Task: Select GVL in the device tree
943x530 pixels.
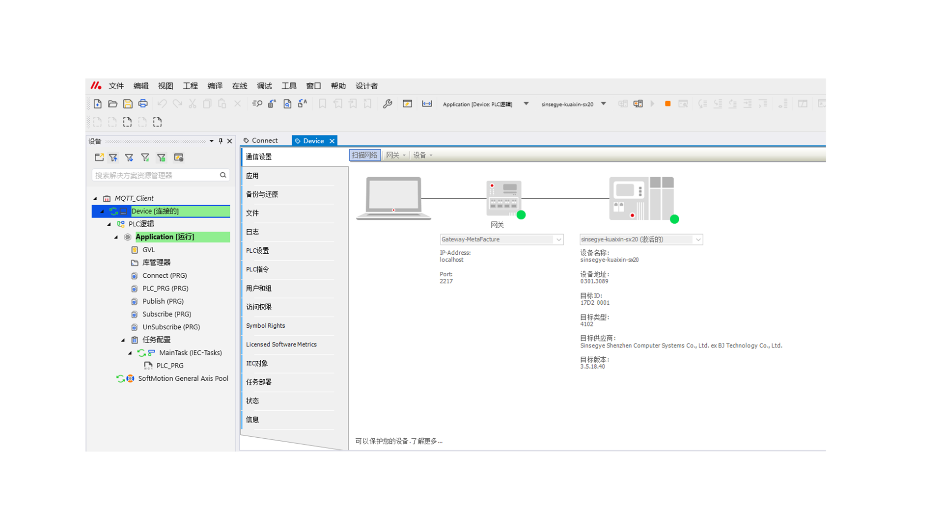Action: 148,250
